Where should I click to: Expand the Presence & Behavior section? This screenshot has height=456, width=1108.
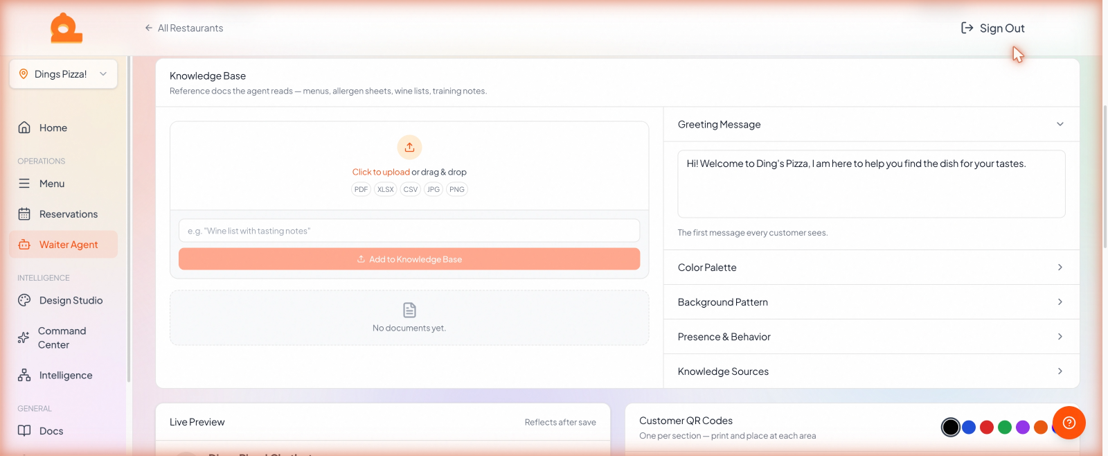point(871,337)
